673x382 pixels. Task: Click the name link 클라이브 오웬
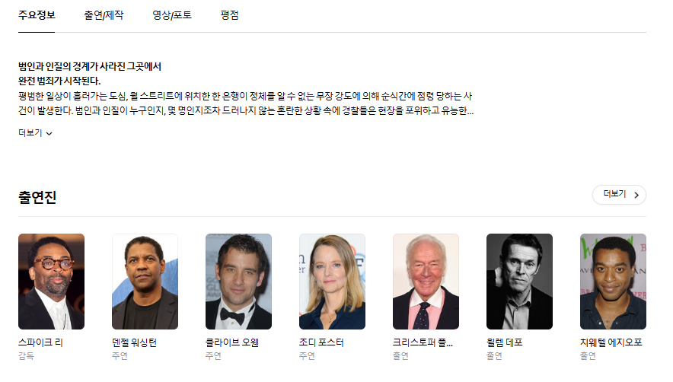click(x=232, y=342)
